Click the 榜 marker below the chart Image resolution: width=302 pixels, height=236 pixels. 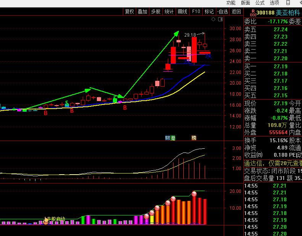coord(194,138)
